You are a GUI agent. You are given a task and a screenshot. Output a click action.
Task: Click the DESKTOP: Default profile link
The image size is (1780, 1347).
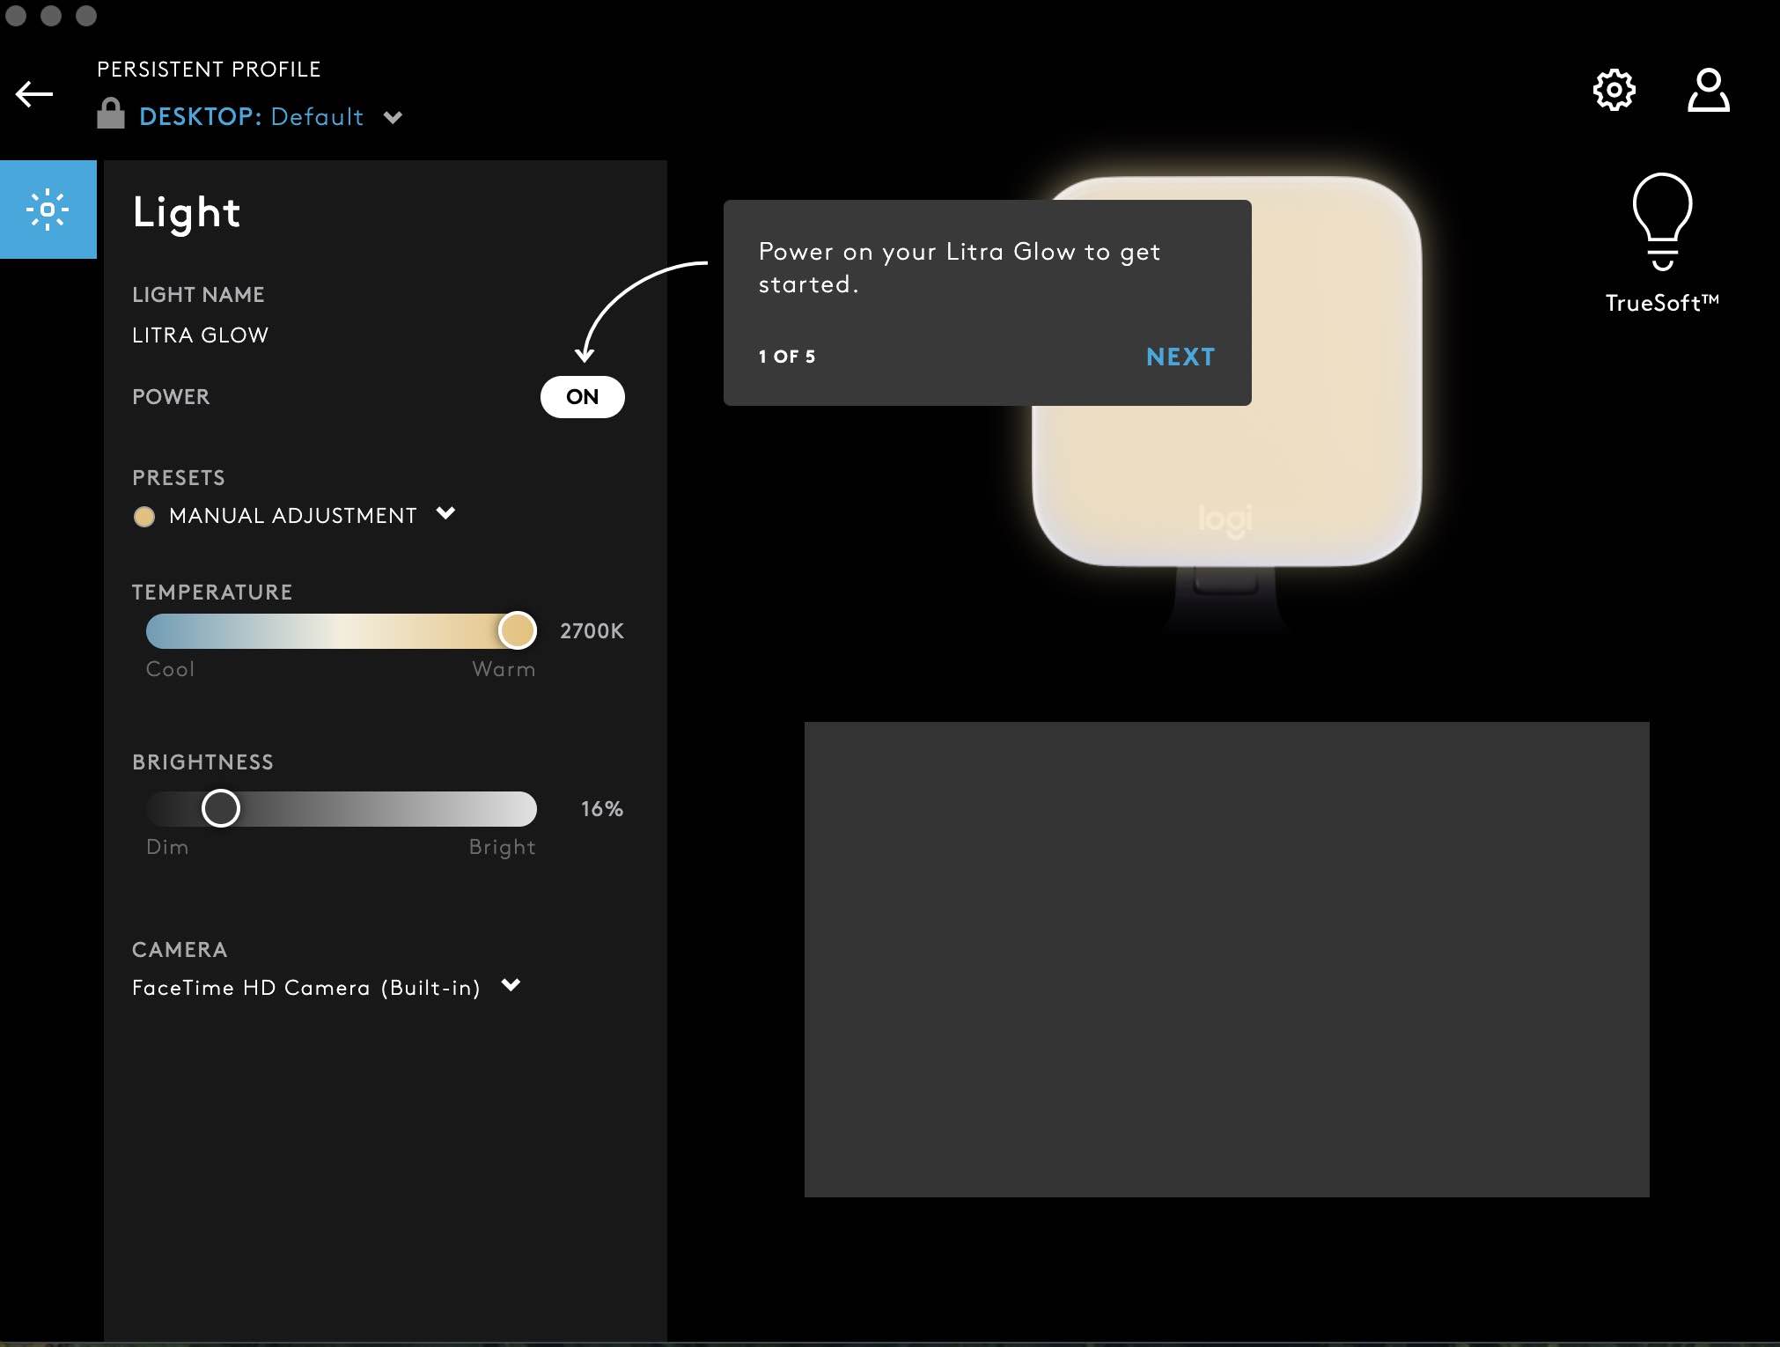[251, 117]
